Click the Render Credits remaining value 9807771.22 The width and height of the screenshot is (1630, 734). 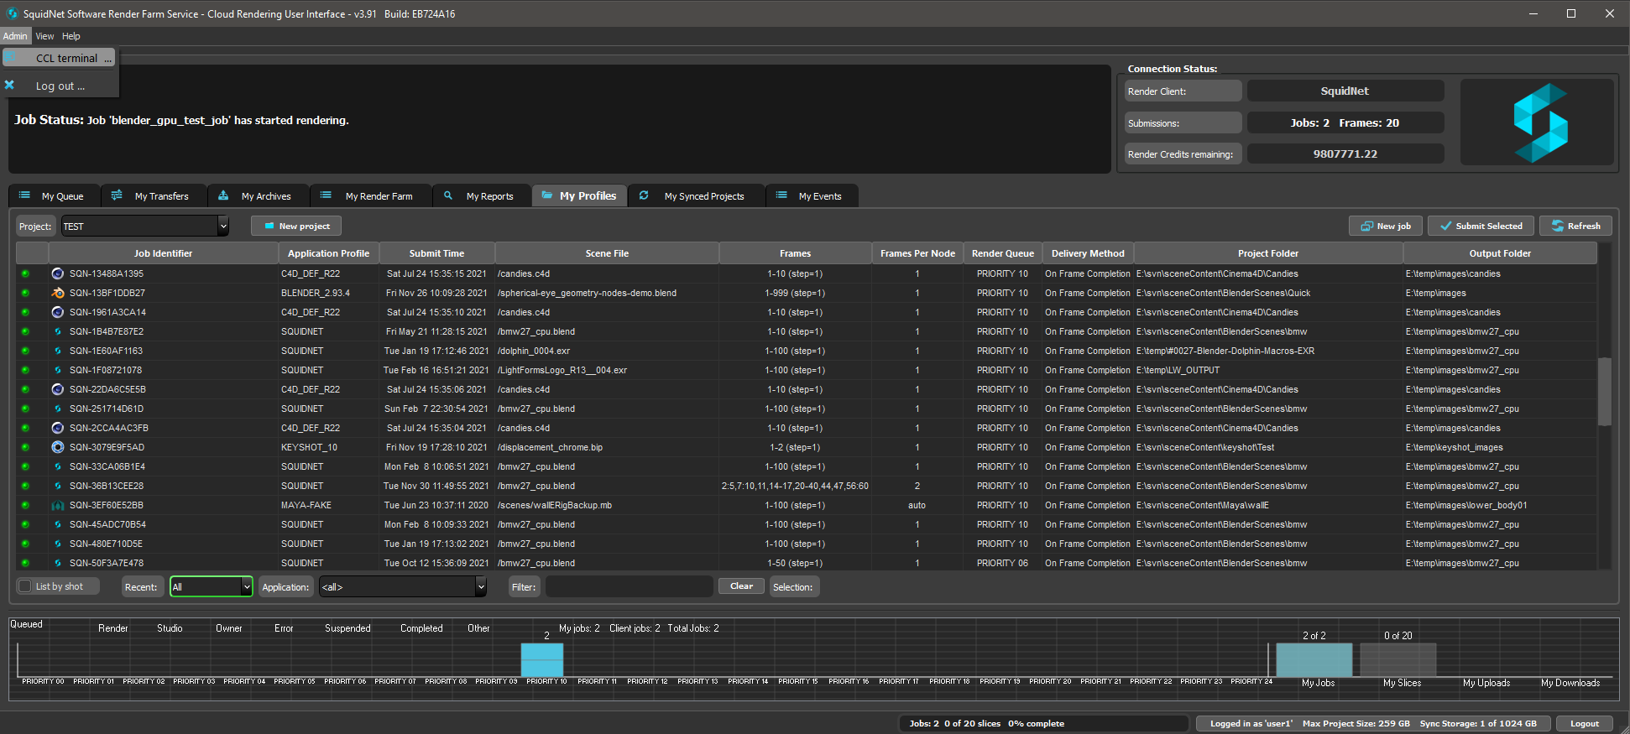point(1345,154)
